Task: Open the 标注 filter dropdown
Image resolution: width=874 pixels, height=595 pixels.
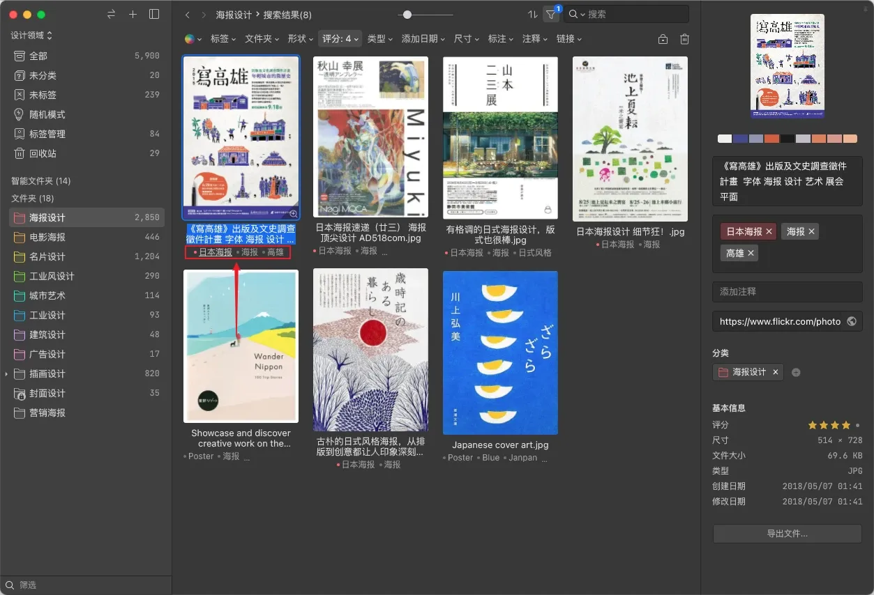Action: pos(501,39)
